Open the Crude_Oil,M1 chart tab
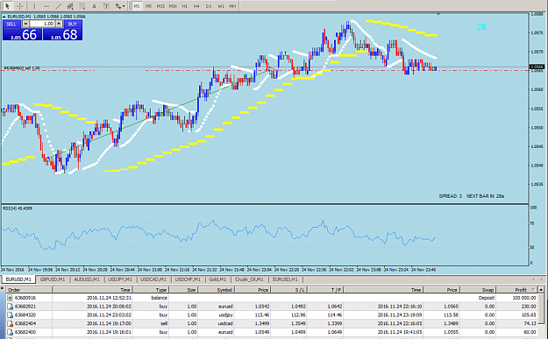Viewport: 548px width, 339px height. (x=249, y=279)
